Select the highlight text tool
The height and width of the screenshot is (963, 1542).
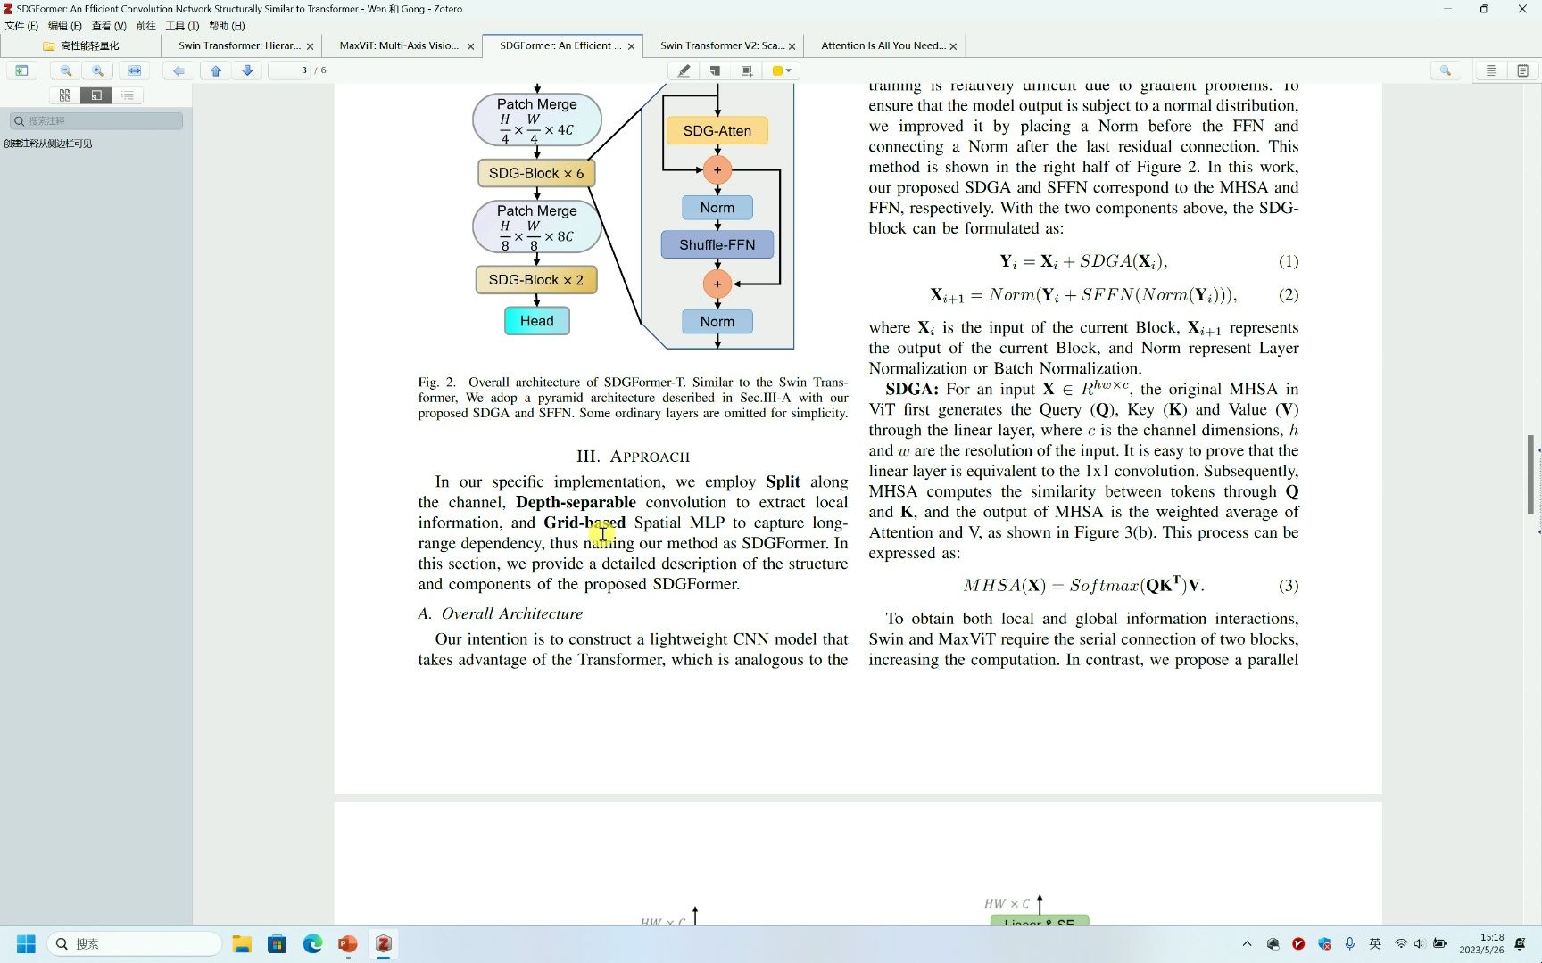tap(684, 70)
